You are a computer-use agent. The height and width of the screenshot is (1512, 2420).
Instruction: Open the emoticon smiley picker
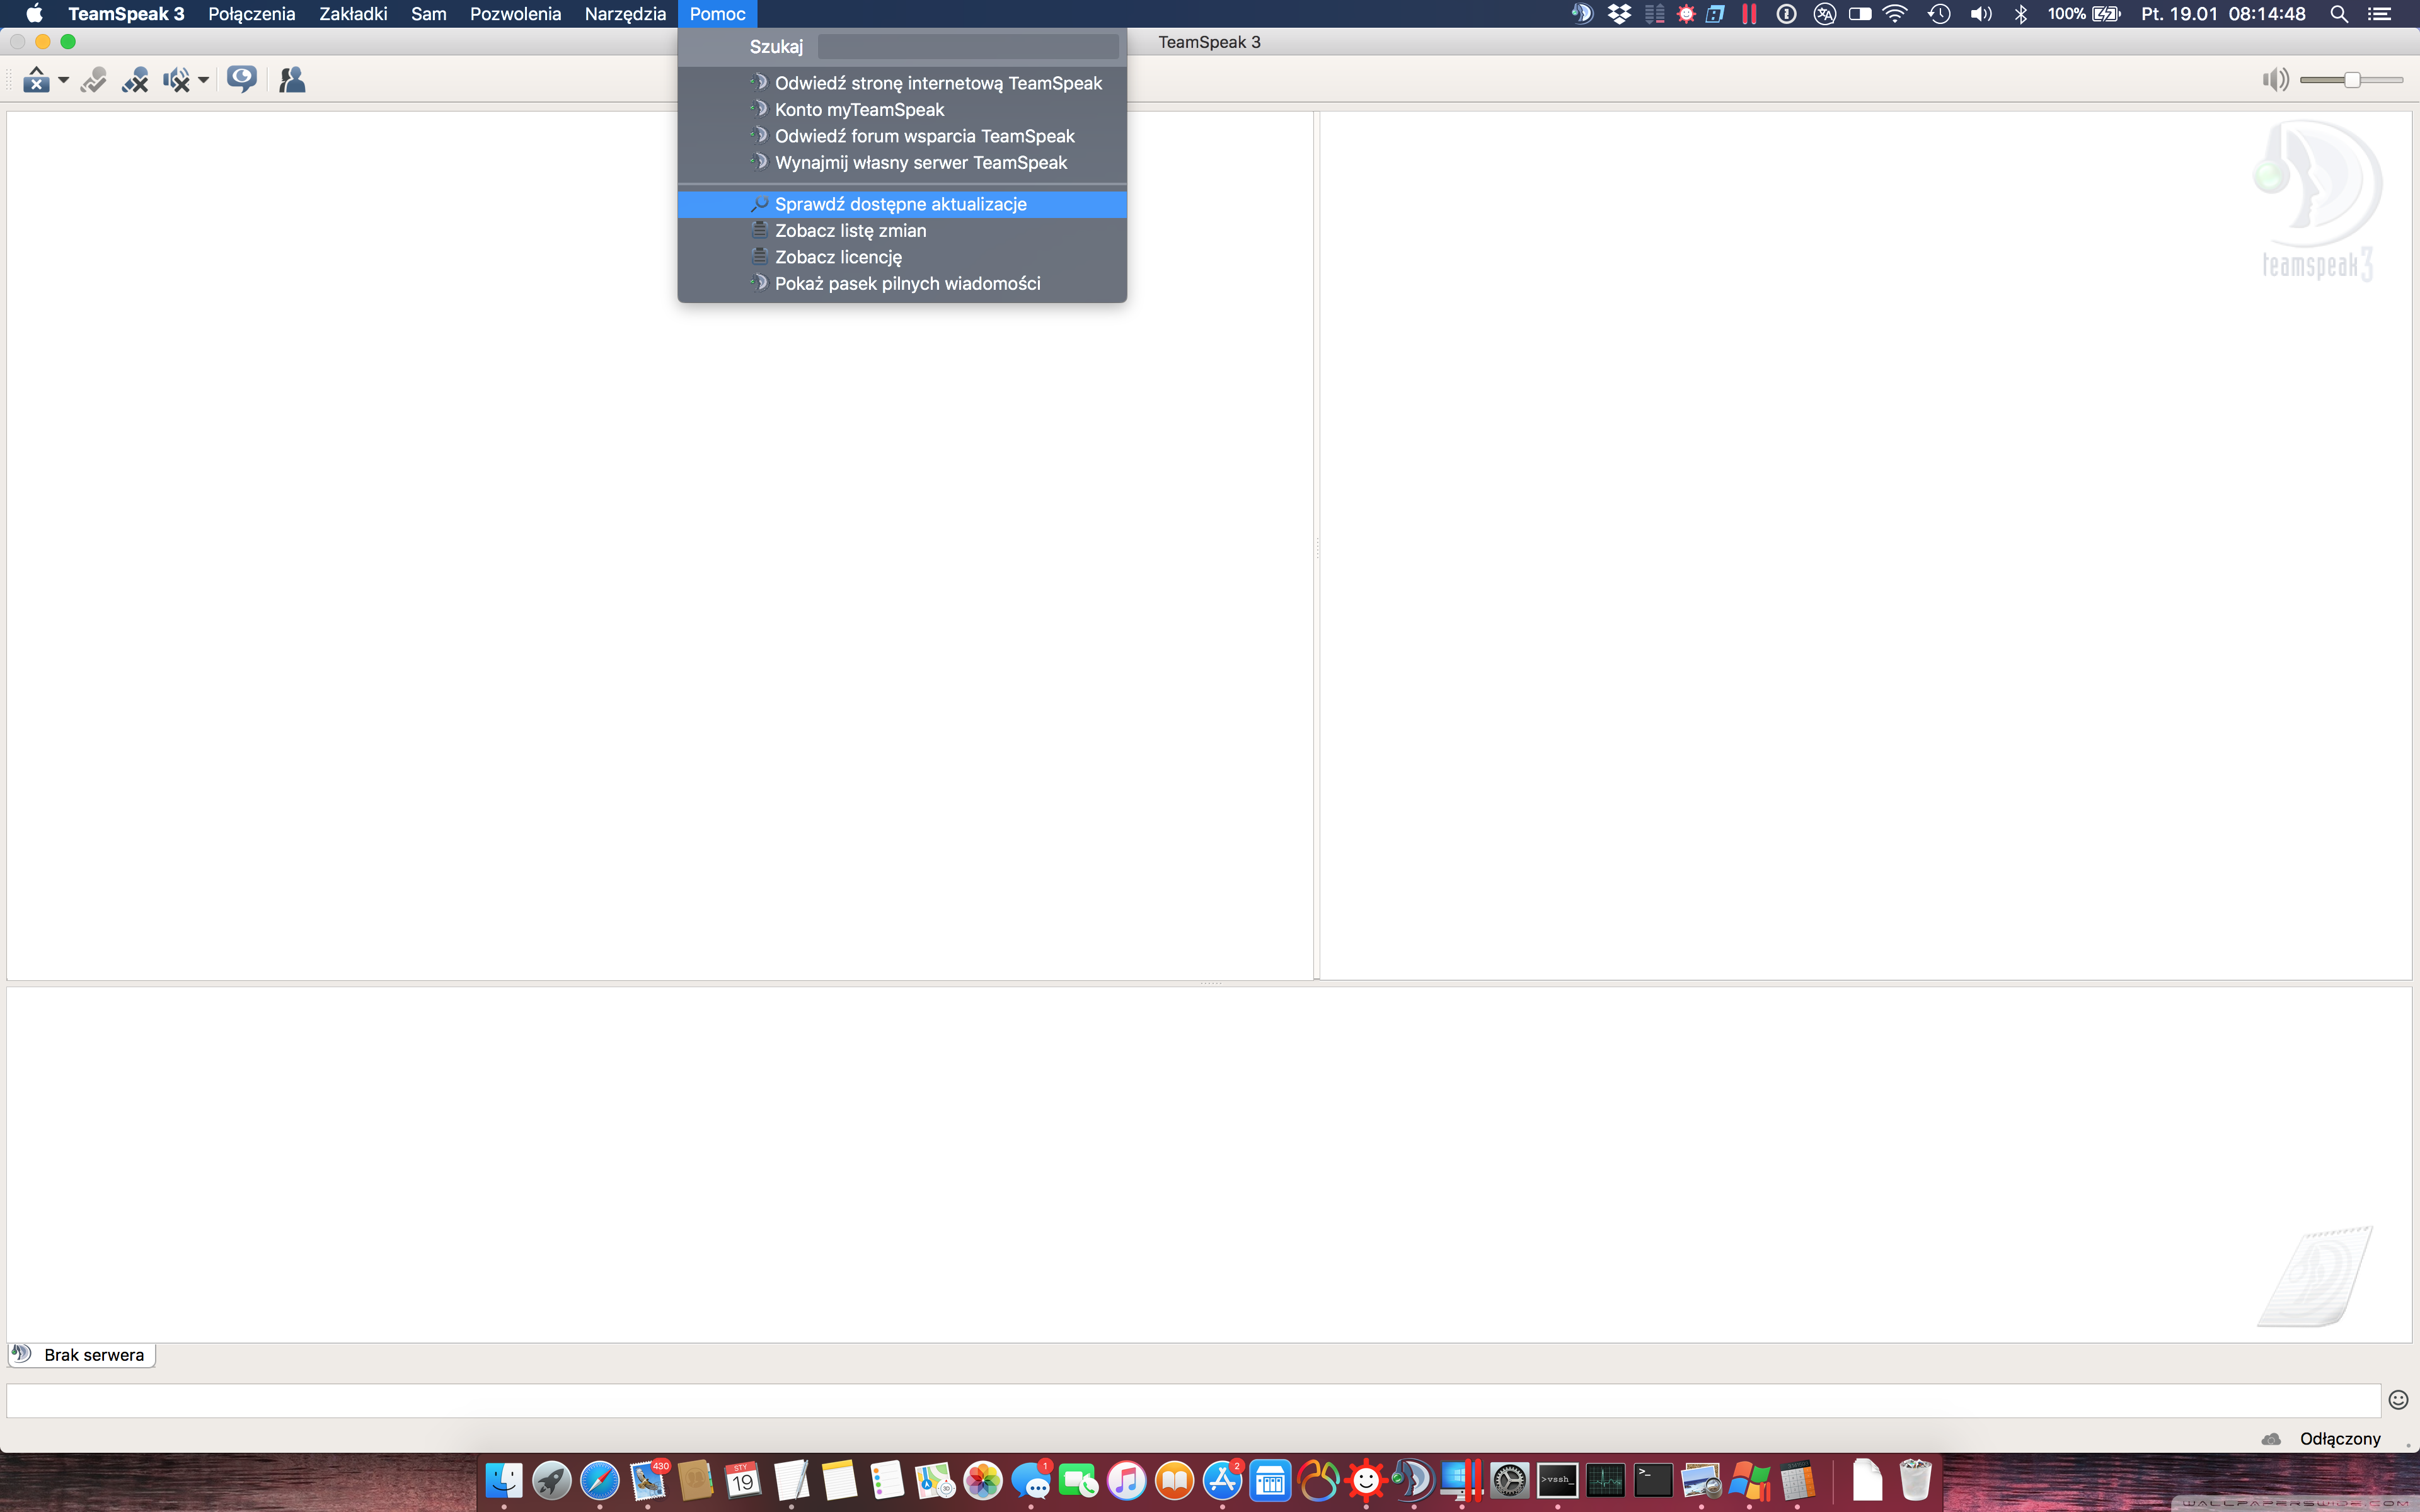tap(2398, 1400)
